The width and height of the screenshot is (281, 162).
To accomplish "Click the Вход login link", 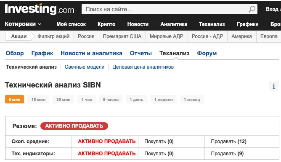I will (273, 9).
